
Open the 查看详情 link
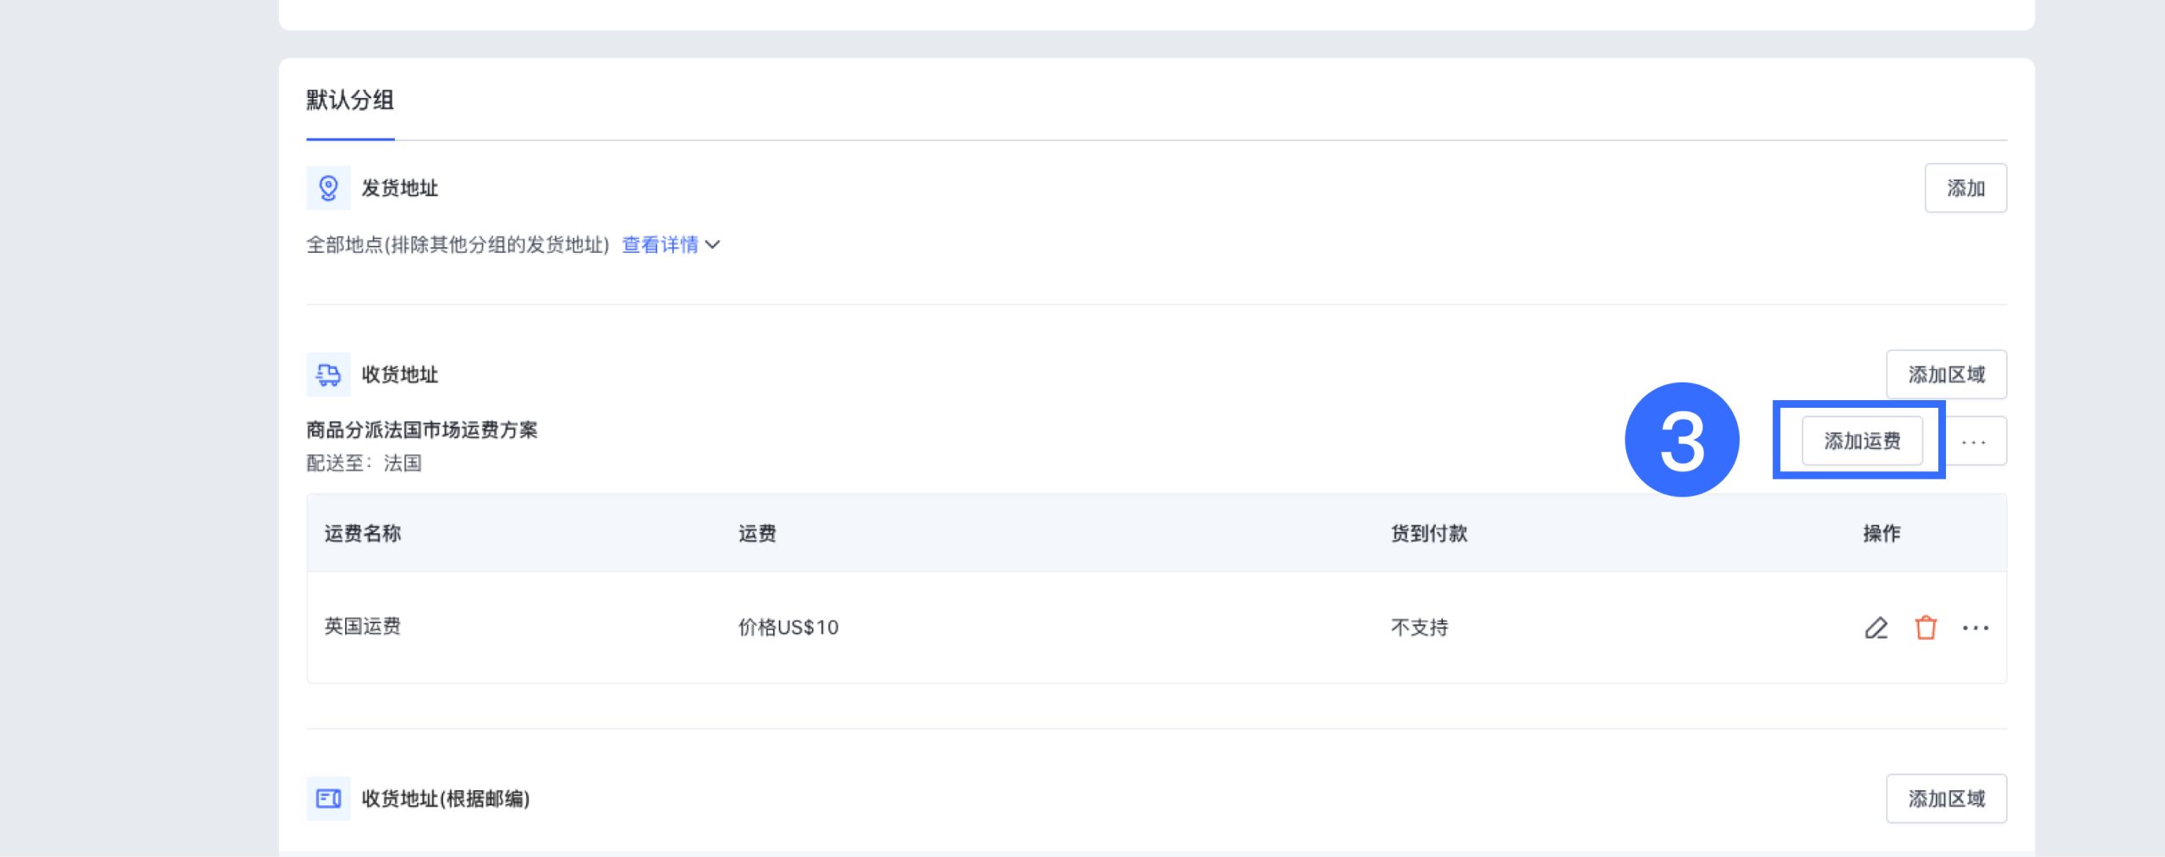[660, 245]
